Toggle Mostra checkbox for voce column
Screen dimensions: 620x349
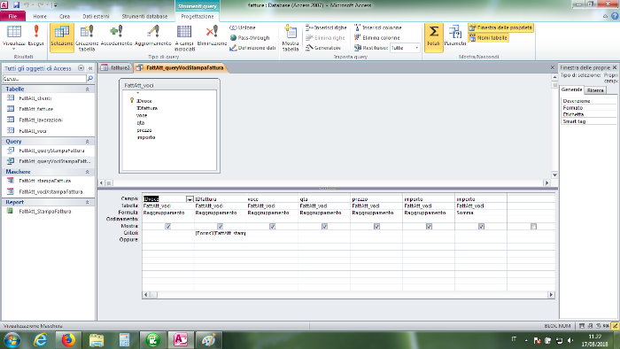coord(273,227)
